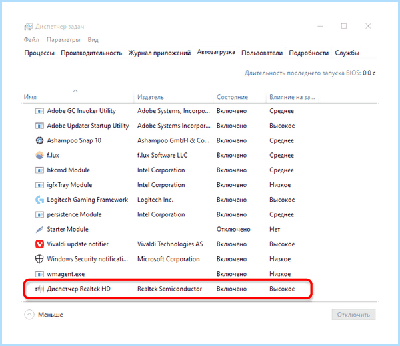This screenshot has width=400, height=346.
Task: Switch to the Процессы tab
Action: point(39,53)
